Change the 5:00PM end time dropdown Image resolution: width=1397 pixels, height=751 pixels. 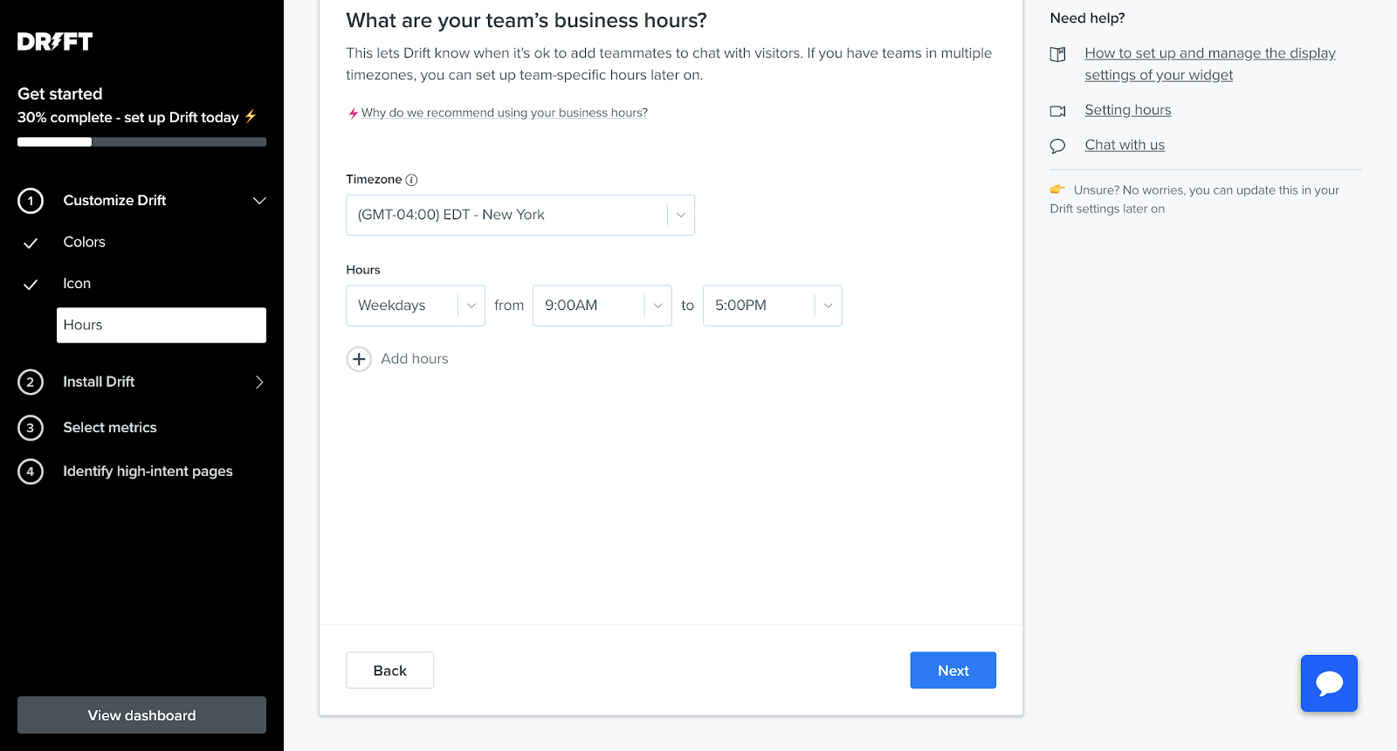[x=773, y=306]
